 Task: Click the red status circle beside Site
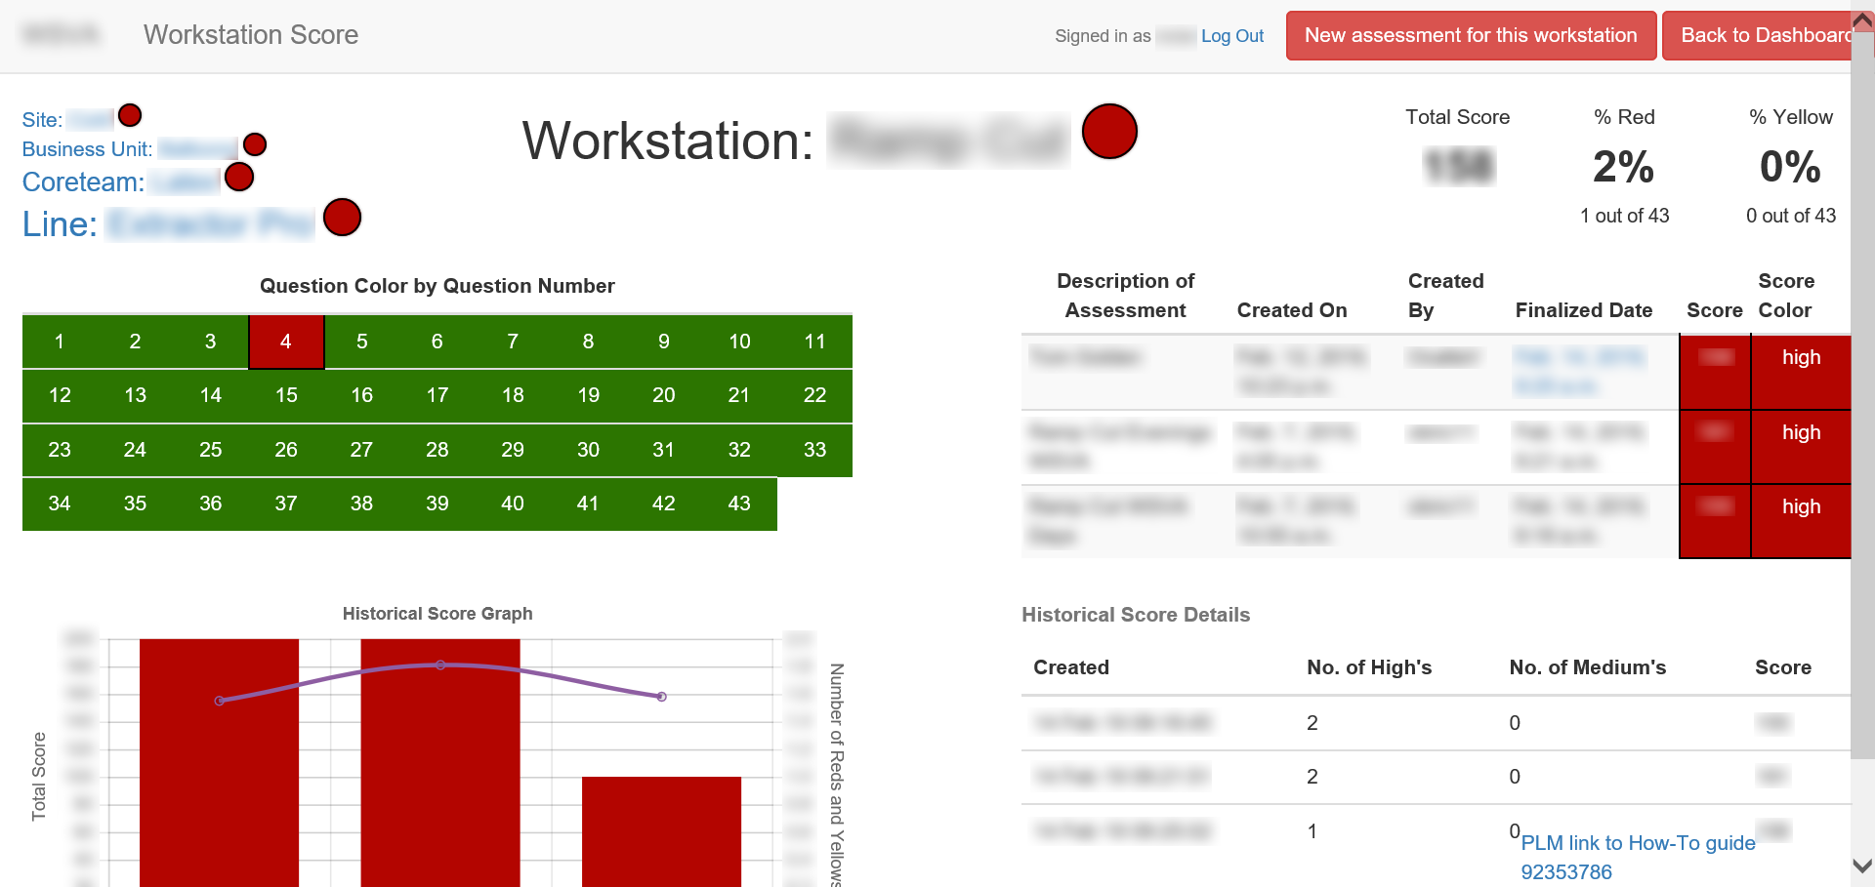click(x=130, y=116)
